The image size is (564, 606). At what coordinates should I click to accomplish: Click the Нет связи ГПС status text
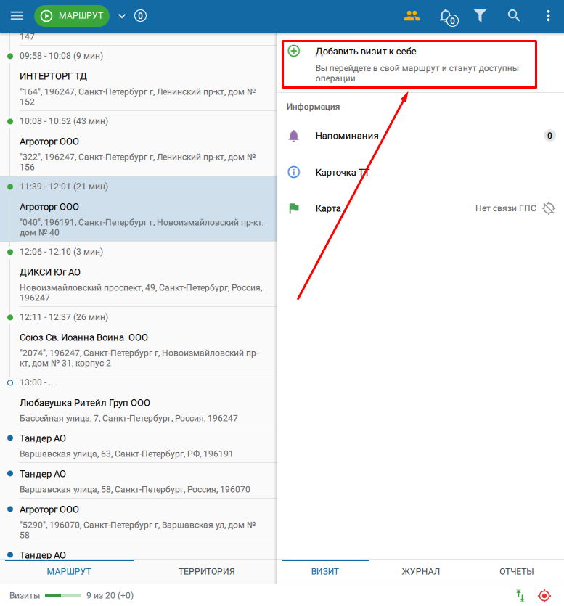pos(506,208)
